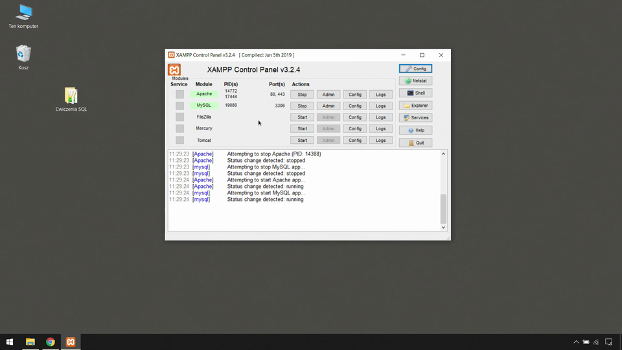The height and width of the screenshot is (350, 622).
Task: Open Explorer from the XAMPP side panel
Action: point(415,106)
